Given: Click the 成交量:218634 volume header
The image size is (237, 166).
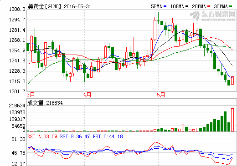Looking at the screenshot, I should click(45, 103).
